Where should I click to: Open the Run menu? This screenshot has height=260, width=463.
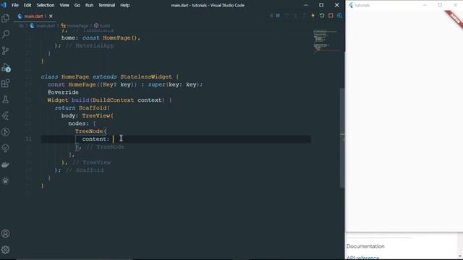tap(89, 5)
